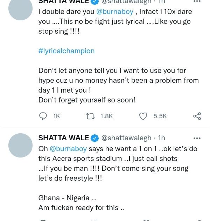Visit @burnaboy from the 1 on 1 tweet
The width and height of the screenshot is (210, 221).
[x=68, y=149]
